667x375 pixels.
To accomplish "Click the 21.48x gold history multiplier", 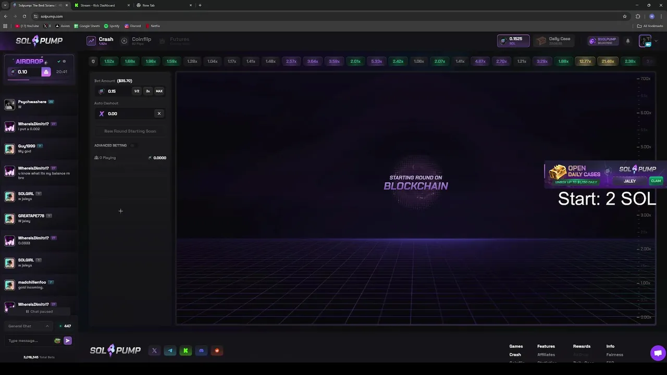I will [608, 61].
